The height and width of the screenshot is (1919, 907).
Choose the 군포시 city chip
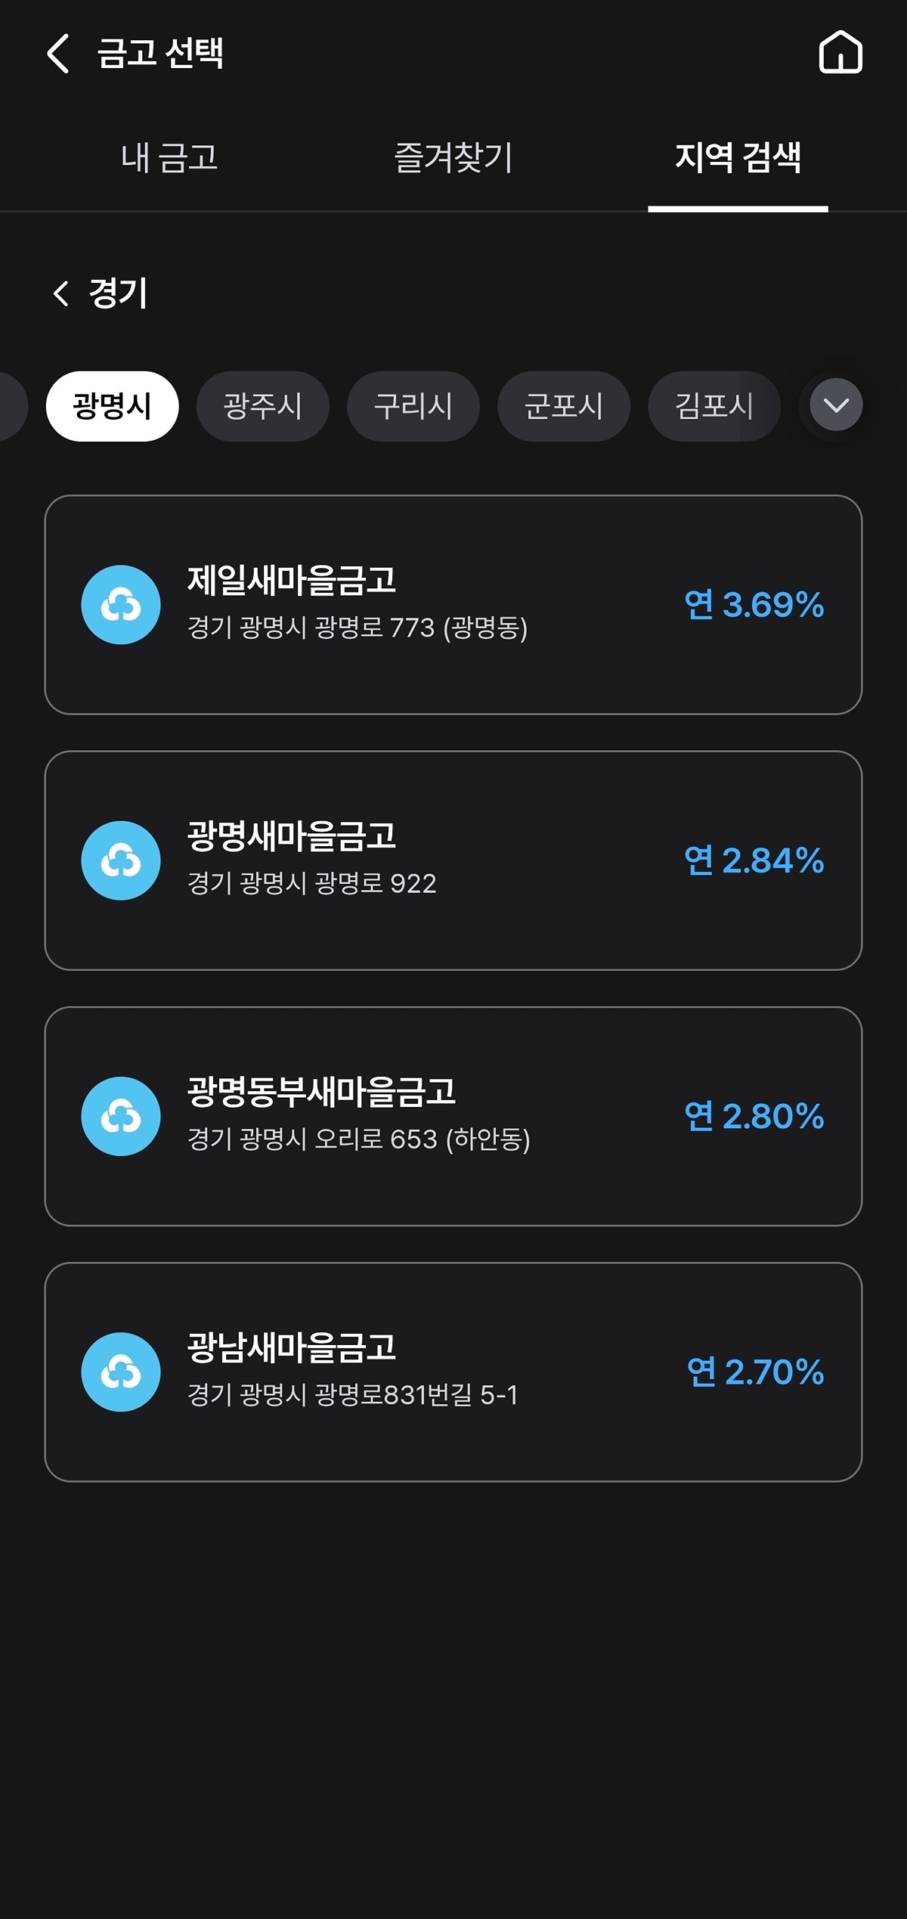pos(563,406)
